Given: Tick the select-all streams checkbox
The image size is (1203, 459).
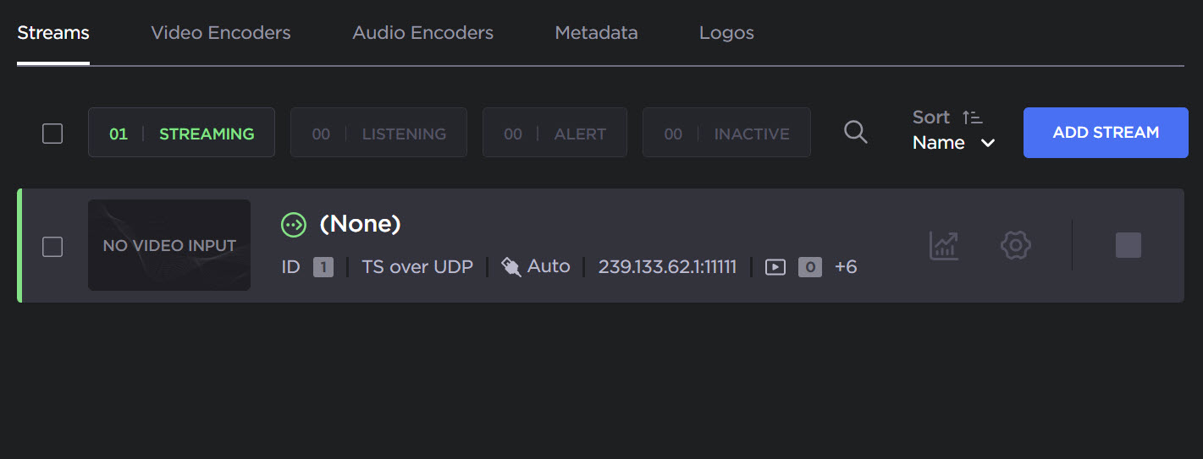Looking at the screenshot, I should 52,134.
